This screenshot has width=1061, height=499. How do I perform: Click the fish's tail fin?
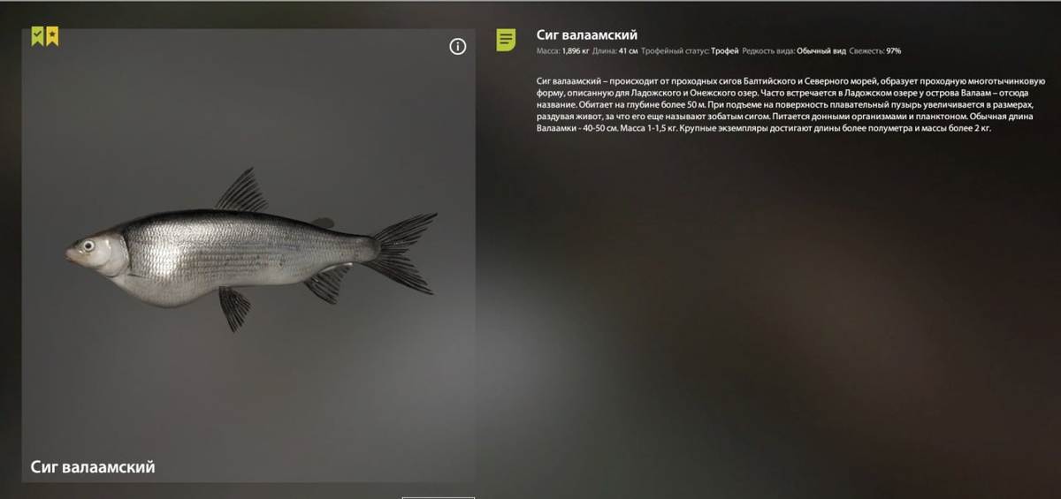point(401,253)
